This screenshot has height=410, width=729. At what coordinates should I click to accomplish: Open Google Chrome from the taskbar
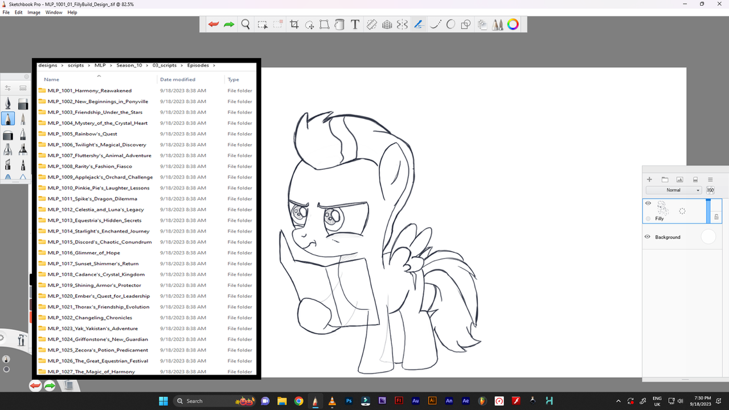pos(298,401)
